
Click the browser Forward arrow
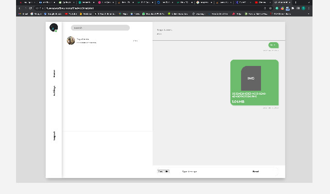[x=25, y=8]
